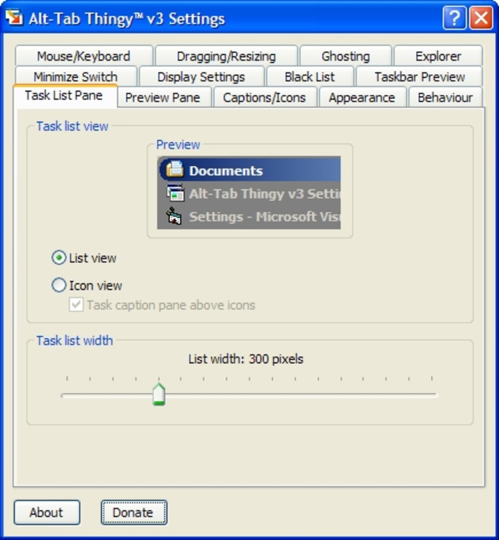Open the Explorer tab
Viewport: 499px width, 540px height.
click(438, 56)
